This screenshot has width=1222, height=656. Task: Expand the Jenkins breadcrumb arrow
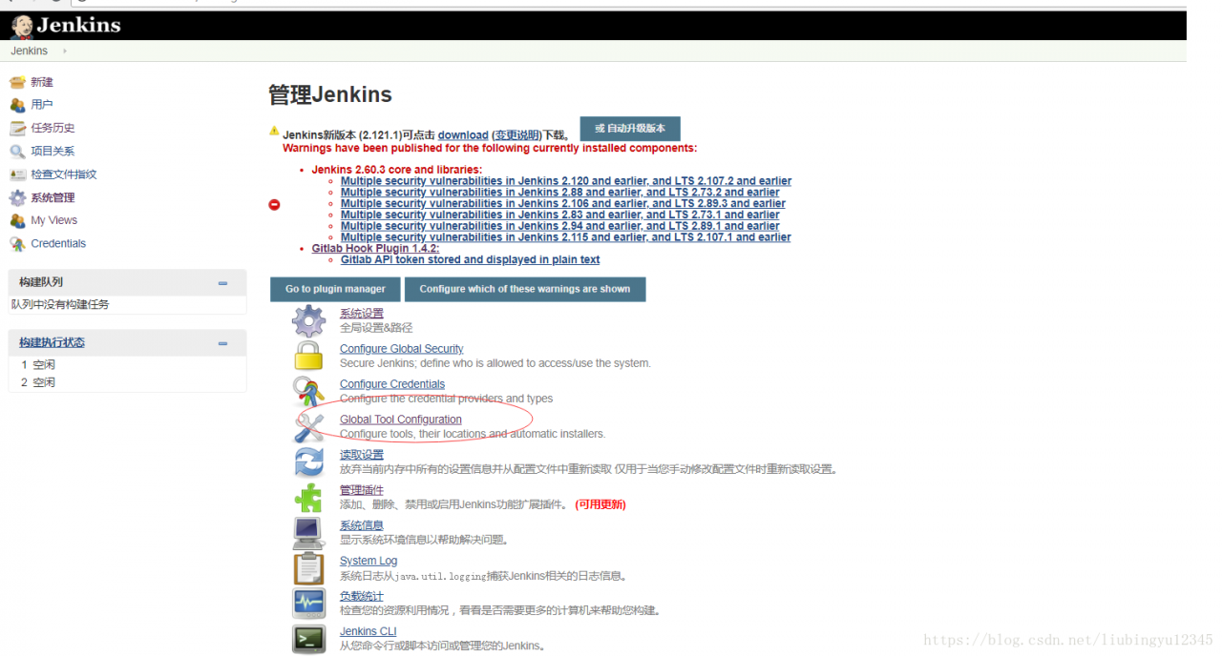pyautogui.click(x=65, y=51)
